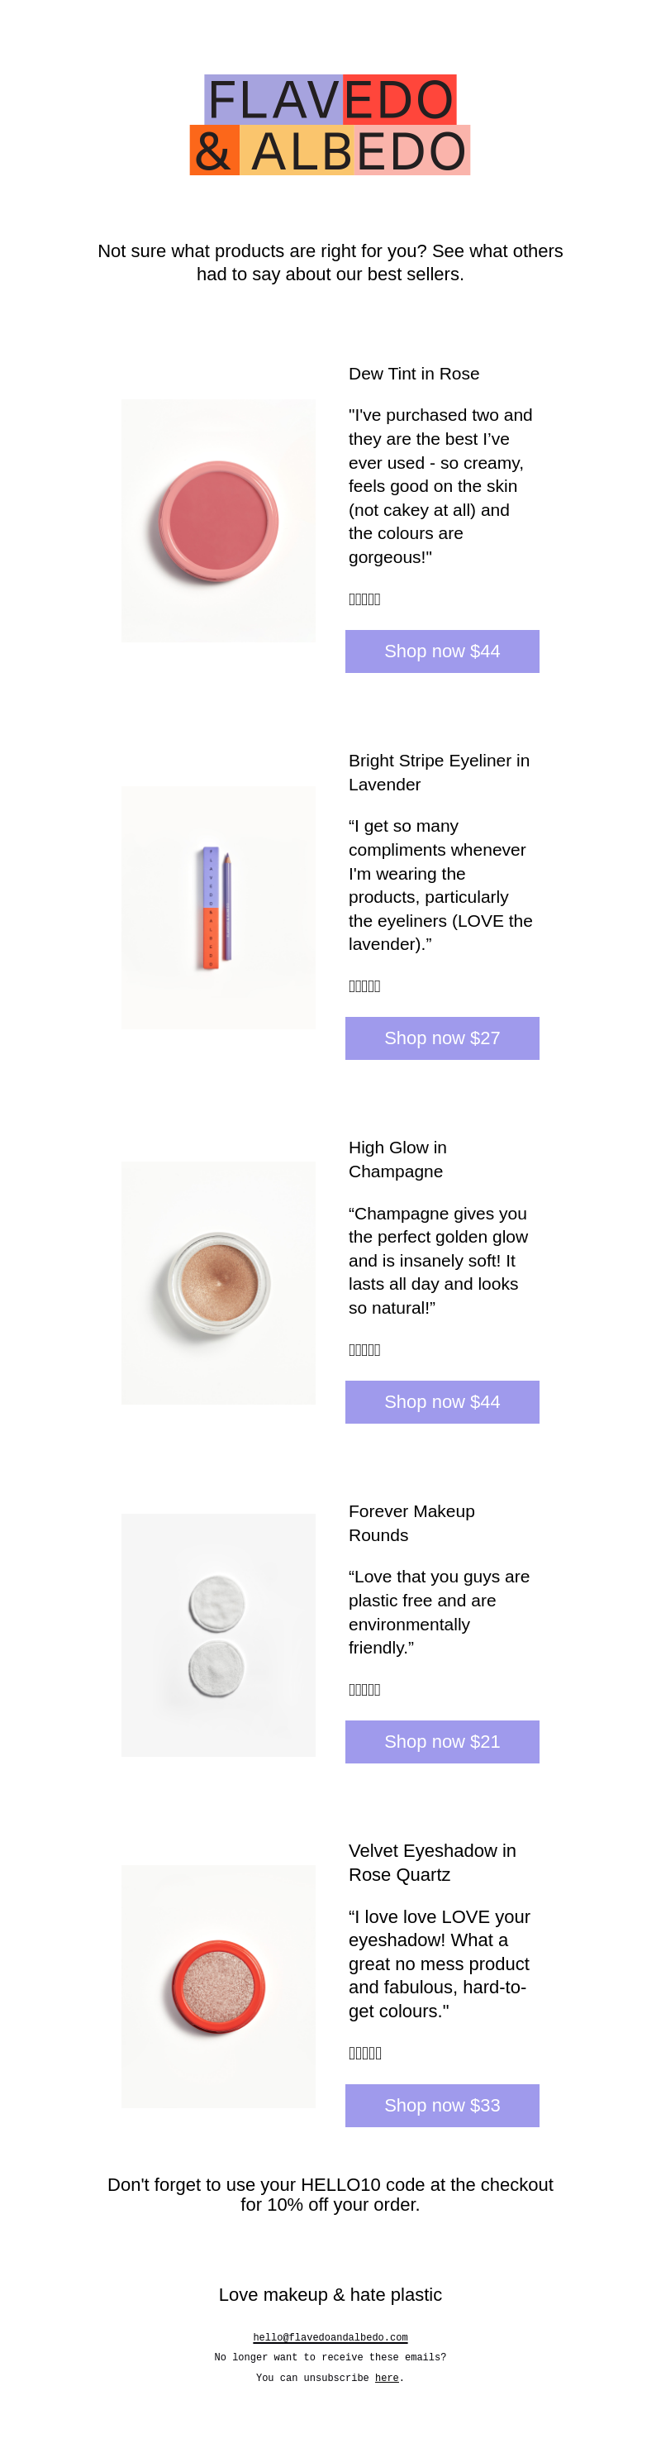Click the star rating under Velvet Eyeshadow review
Screen dimensions: 661x2448
click(364, 2053)
